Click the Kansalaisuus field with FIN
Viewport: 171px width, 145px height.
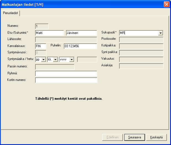(x=41, y=46)
